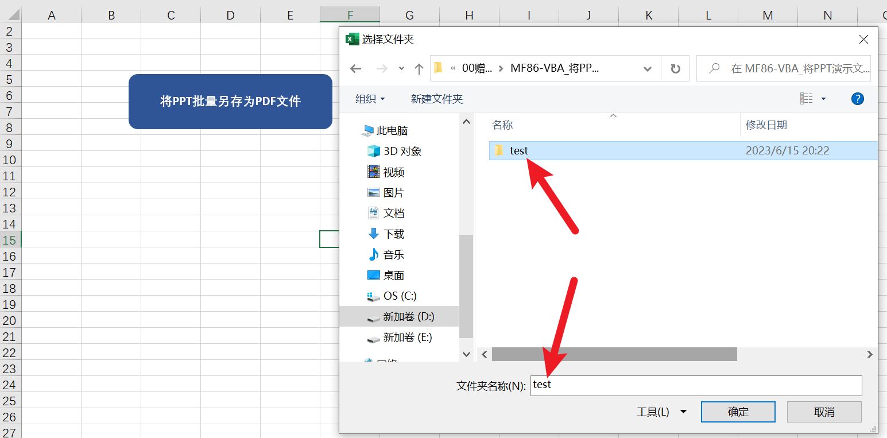Select 3D 对象 in navigation pane
This screenshot has height=438, width=887.
click(394, 151)
